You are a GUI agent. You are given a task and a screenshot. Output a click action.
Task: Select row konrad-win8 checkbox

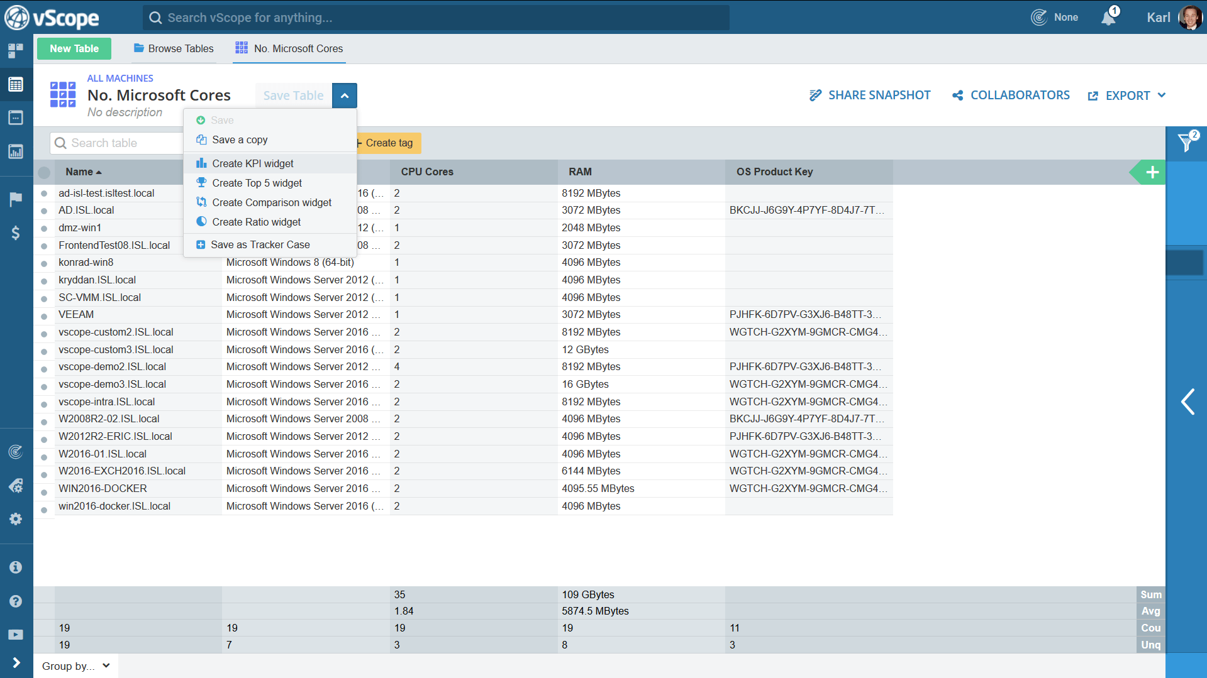(x=44, y=263)
